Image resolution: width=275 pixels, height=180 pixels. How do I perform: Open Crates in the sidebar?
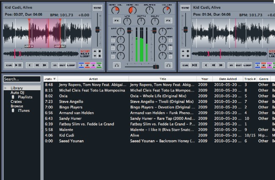click(16, 102)
